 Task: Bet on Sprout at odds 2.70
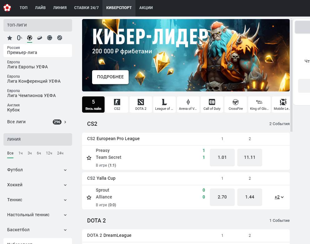tap(222, 197)
